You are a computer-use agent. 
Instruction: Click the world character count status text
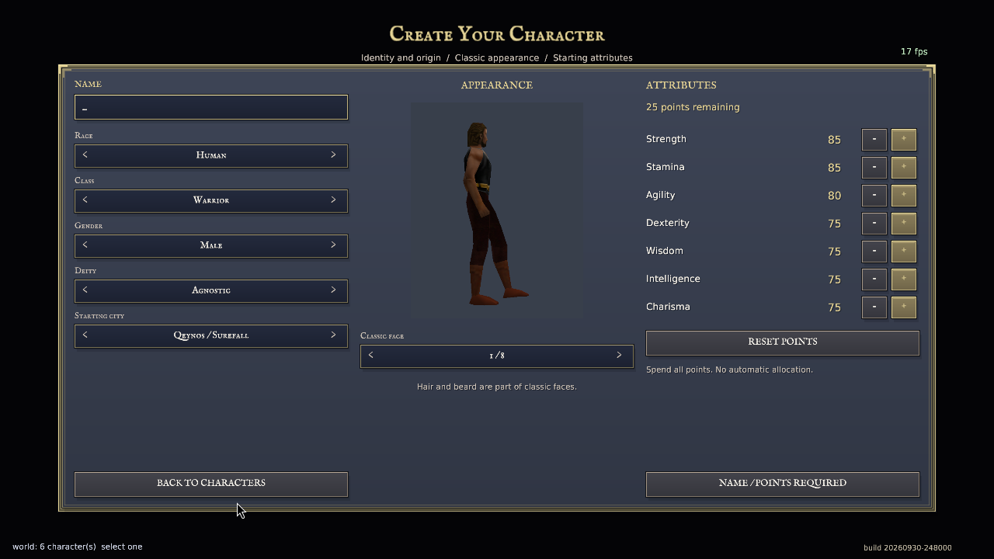click(78, 547)
